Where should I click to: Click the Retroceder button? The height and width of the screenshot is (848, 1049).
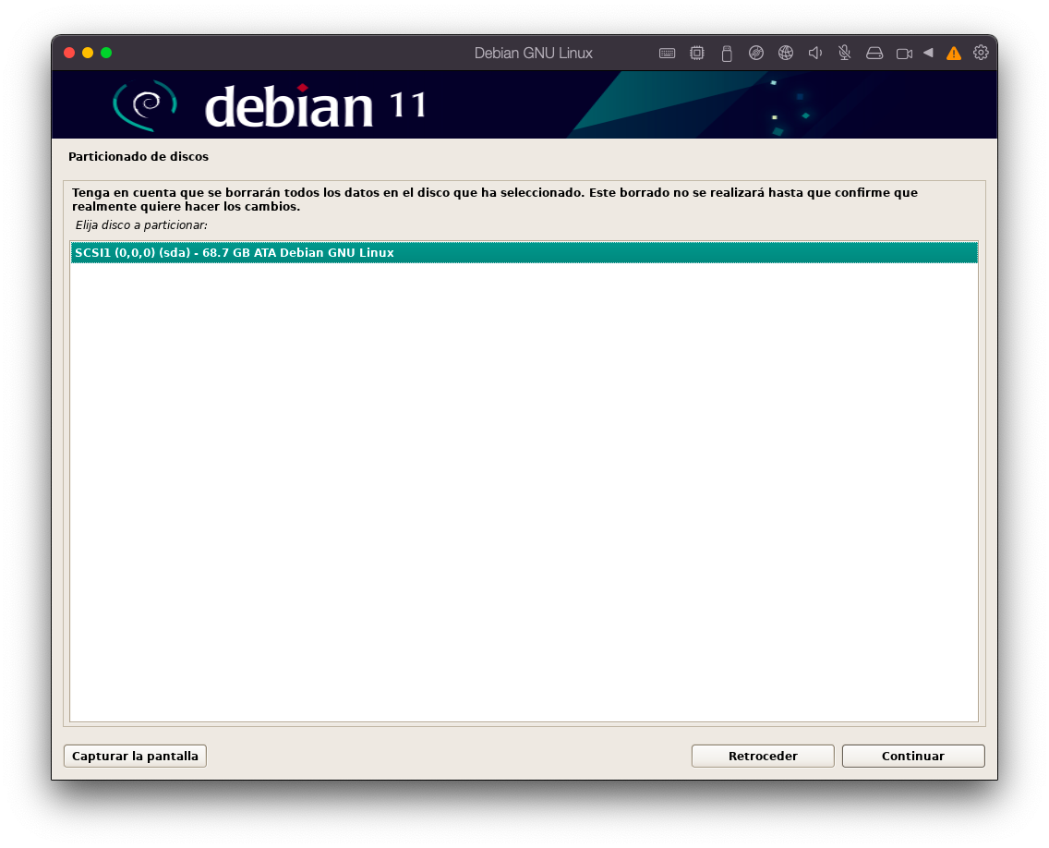763,756
